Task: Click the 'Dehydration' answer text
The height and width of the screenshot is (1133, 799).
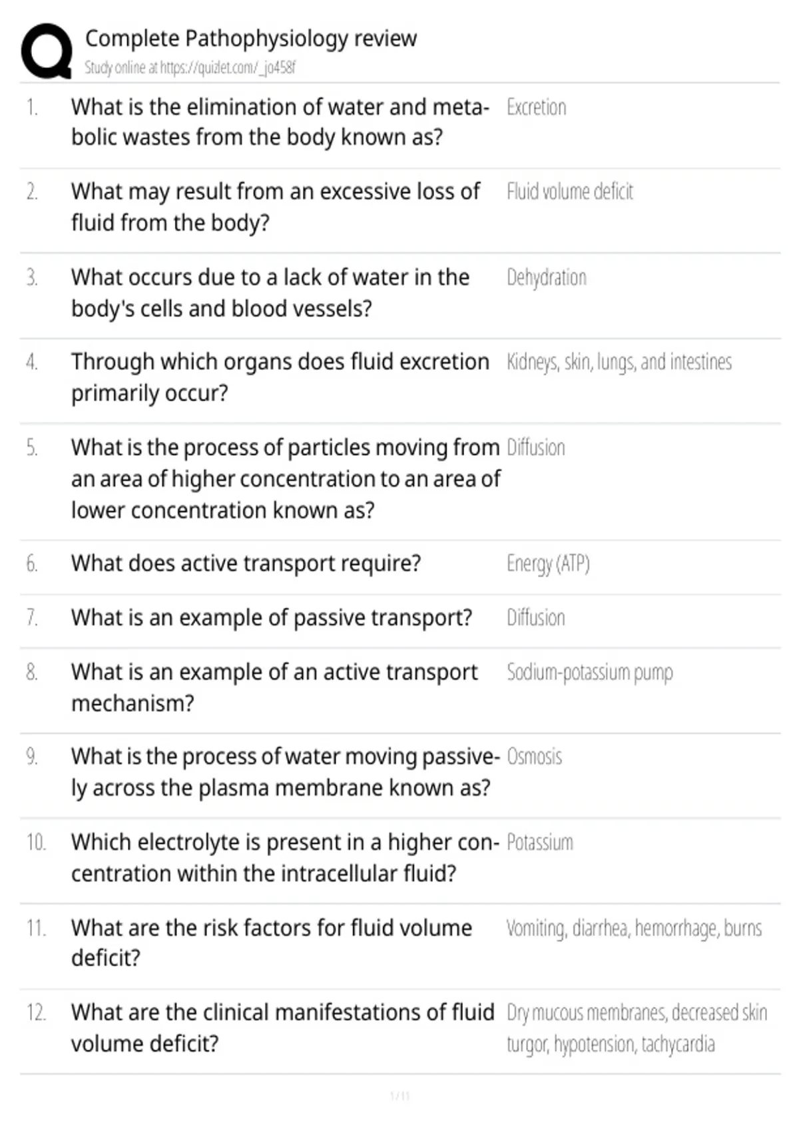Action: [546, 278]
